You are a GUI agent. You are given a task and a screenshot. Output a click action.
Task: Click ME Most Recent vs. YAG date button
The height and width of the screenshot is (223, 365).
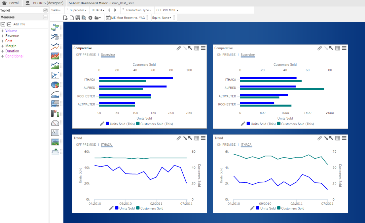point(125,18)
